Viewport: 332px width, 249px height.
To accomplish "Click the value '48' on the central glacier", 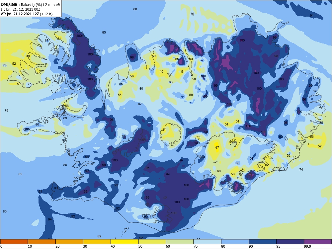I will pyautogui.click(x=164, y=129).
